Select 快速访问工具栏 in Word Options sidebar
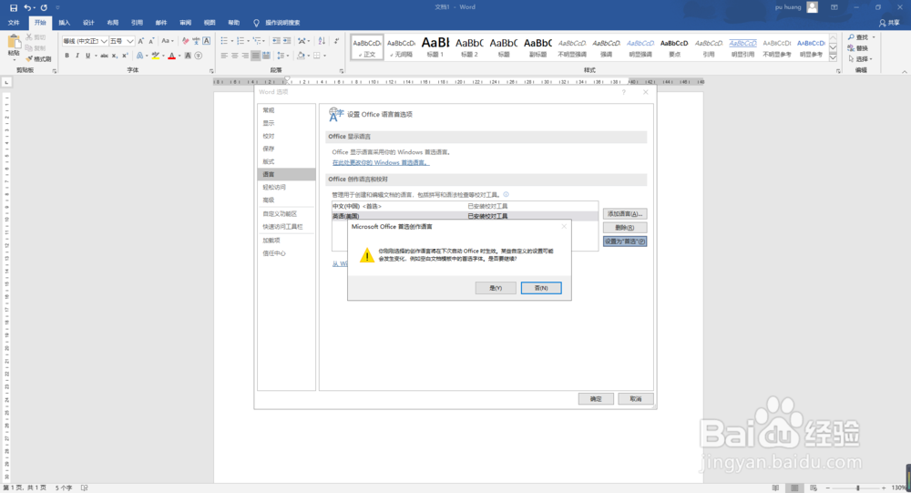 286,227
